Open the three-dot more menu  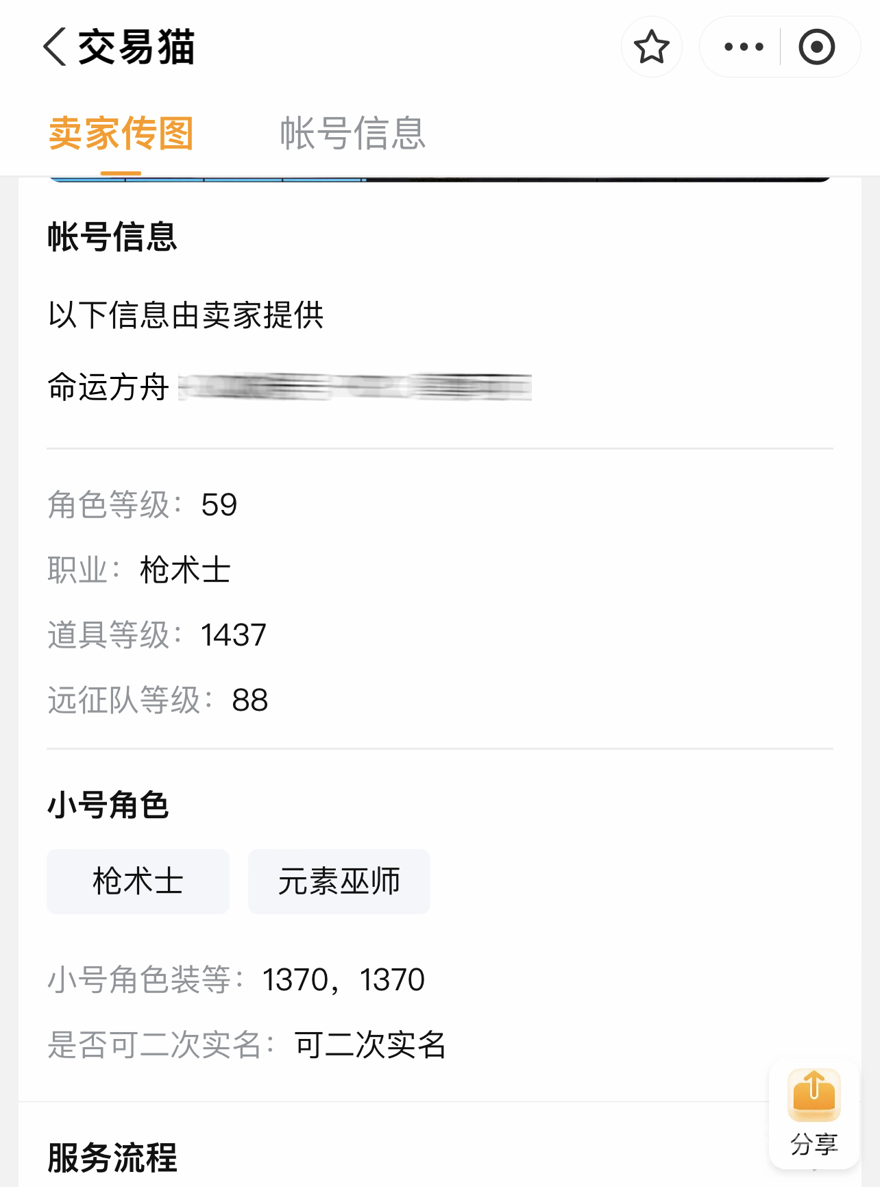tap(744, 47)
